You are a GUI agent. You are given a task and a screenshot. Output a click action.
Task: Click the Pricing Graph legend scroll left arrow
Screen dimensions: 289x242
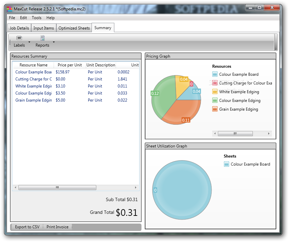215,133
